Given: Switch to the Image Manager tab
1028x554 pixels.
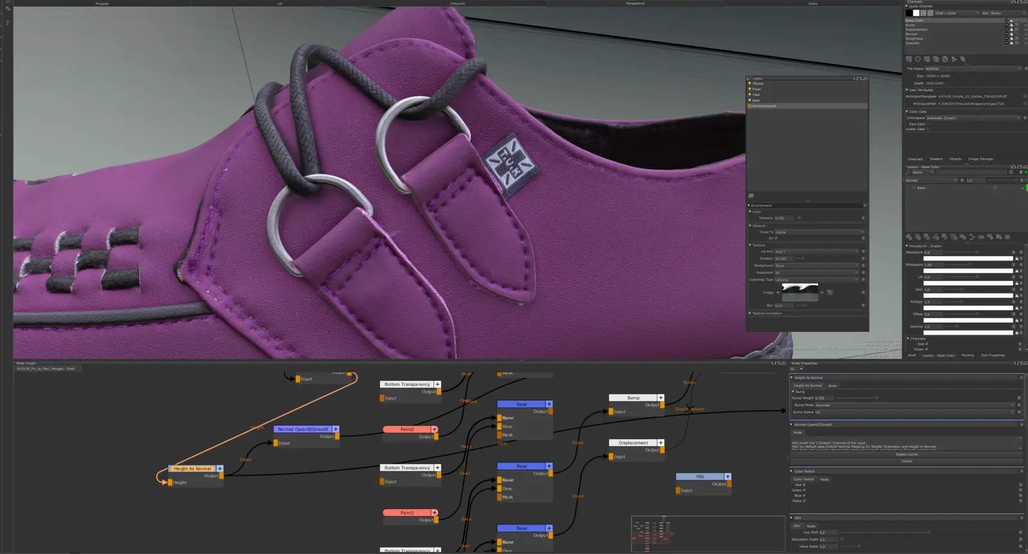Looking at the screenshot, I should pos(980,159).
